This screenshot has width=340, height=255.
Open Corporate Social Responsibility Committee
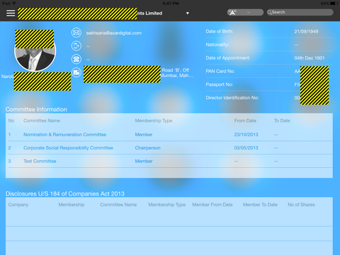coord(68,148)
